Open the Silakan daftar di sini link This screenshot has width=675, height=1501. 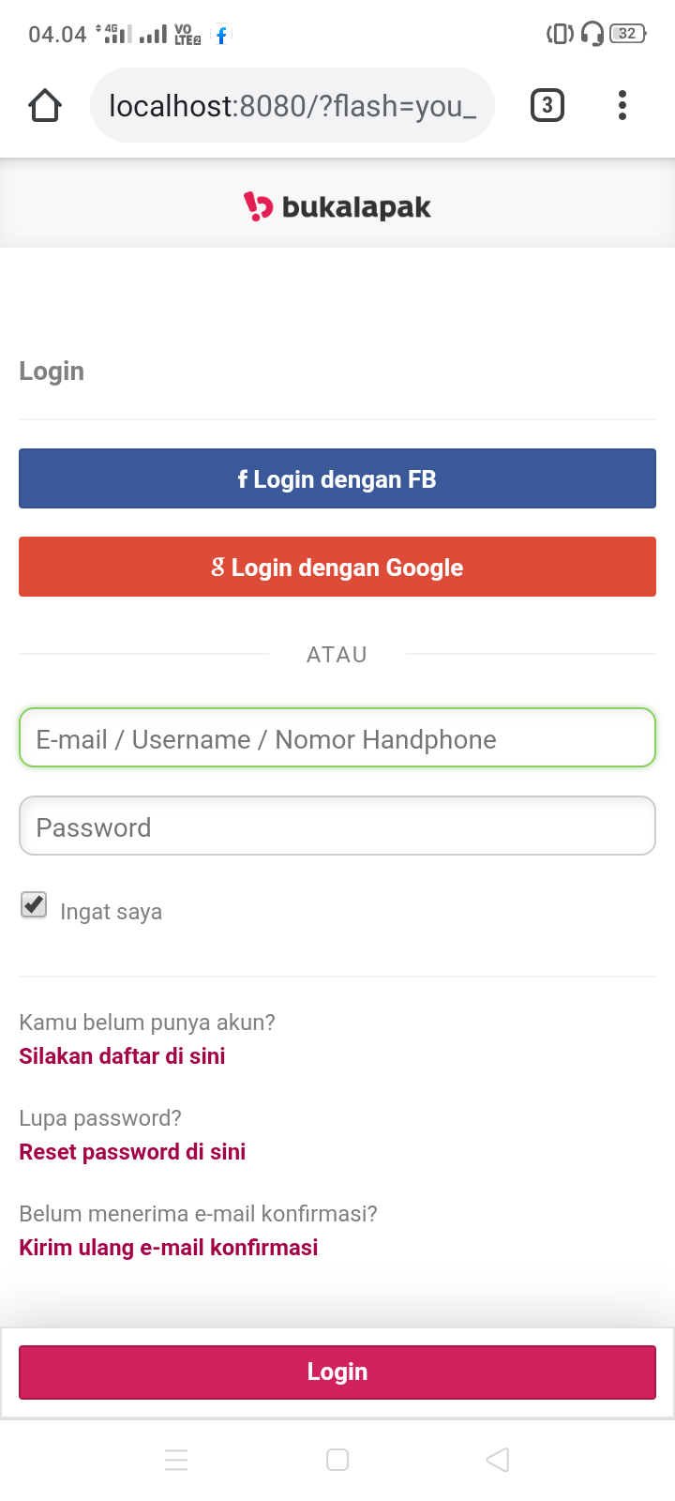[122, 1056]
